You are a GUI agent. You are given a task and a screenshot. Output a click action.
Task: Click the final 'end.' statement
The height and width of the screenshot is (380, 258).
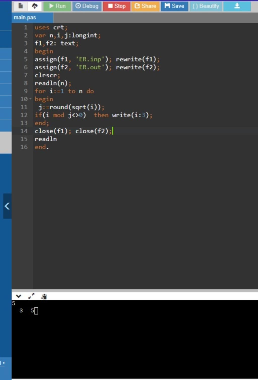click(x=42, y=147)
